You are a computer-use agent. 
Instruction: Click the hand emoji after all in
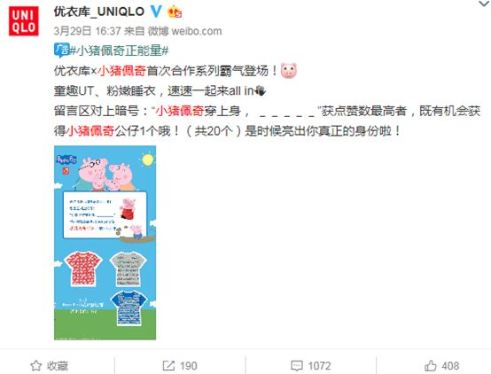pyautogui.click(x=260, y=90)
